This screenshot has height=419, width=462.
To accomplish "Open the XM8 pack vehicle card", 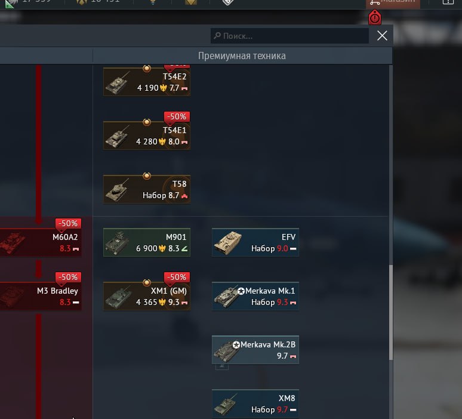I will [255, 403].
